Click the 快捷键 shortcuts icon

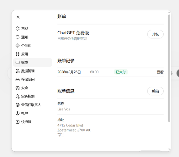18,122
